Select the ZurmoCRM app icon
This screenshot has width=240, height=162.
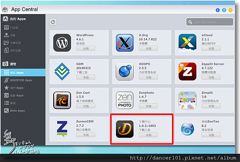click(x=62, y=129)
